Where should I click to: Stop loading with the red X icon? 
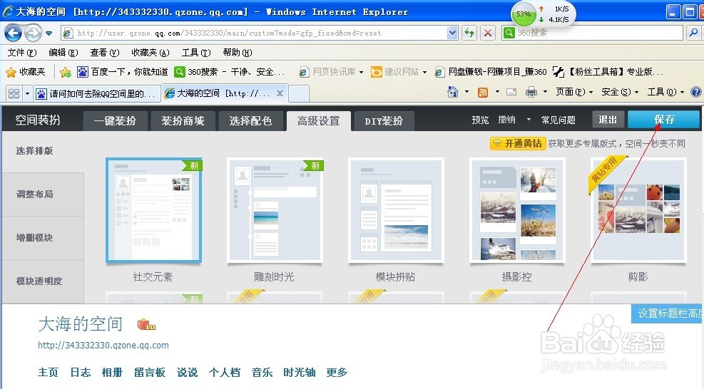488,33
